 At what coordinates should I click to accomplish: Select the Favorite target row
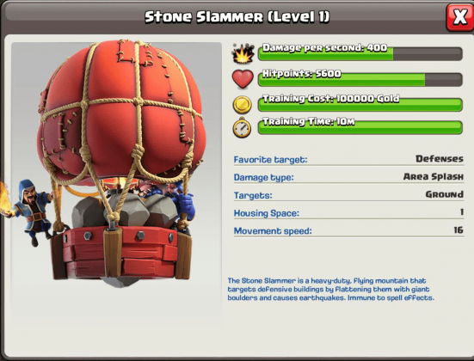click(348, 159)
